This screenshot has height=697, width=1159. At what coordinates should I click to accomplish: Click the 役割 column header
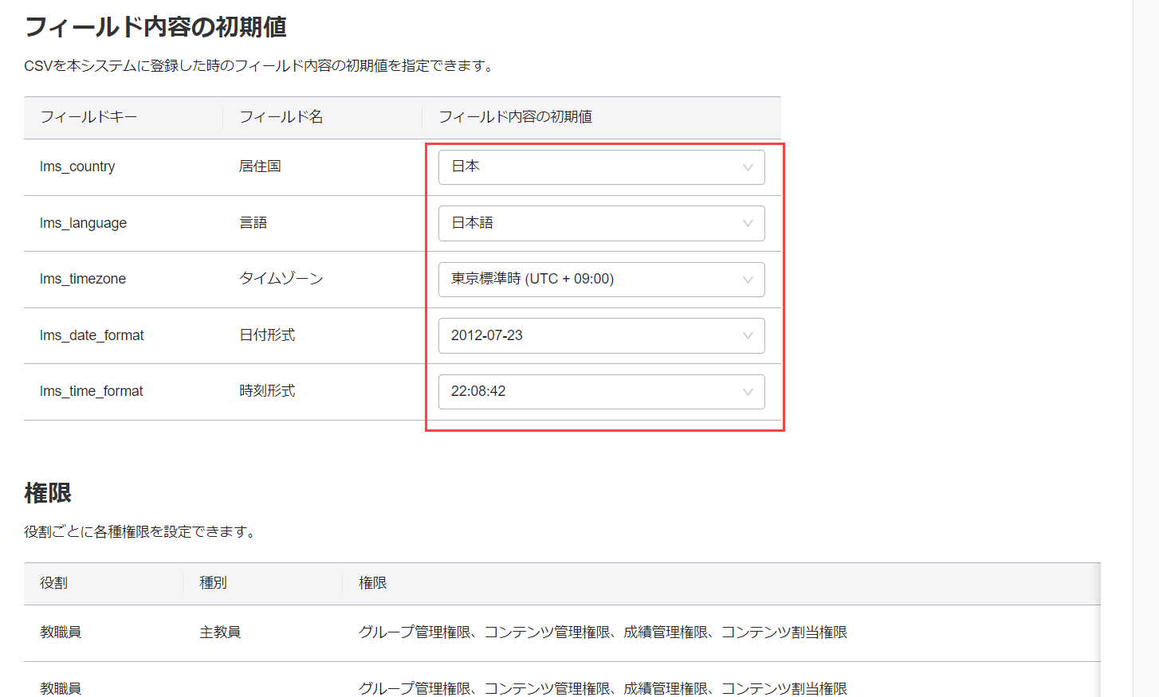(54, 583)
